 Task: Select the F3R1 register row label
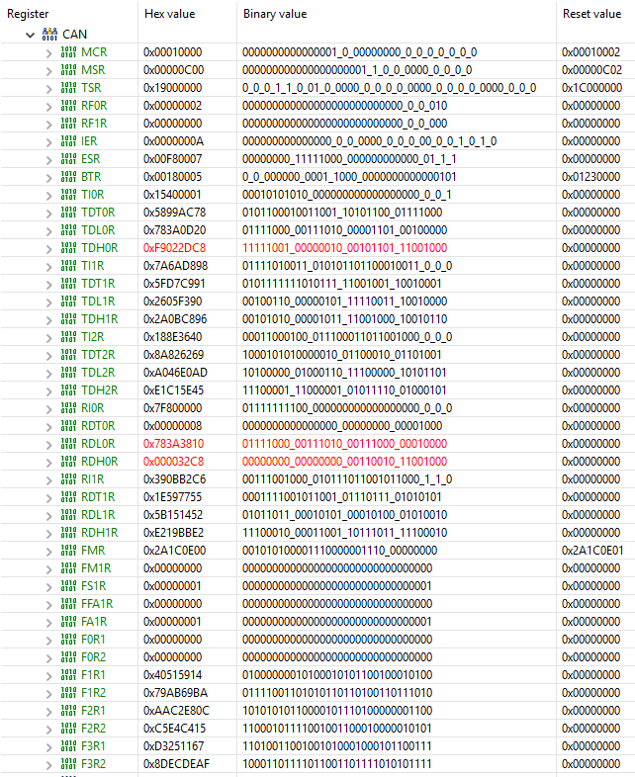tap(94, 746)
